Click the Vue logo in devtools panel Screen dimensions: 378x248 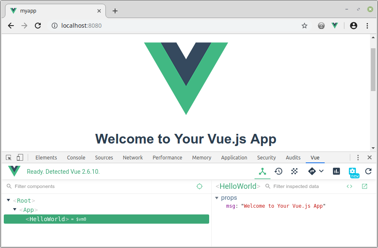(x=14, y=171)
